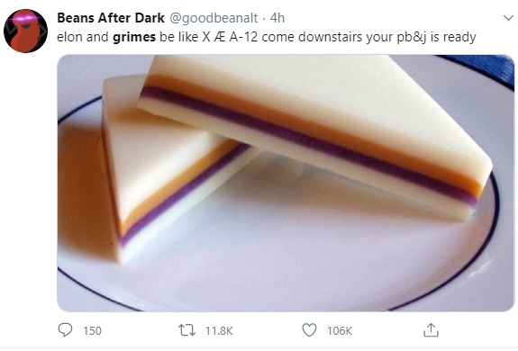The width and height of the screenshot is (518, 351).
Task: Click the reply speech bubble icon
Action: [x=65, y=329]
